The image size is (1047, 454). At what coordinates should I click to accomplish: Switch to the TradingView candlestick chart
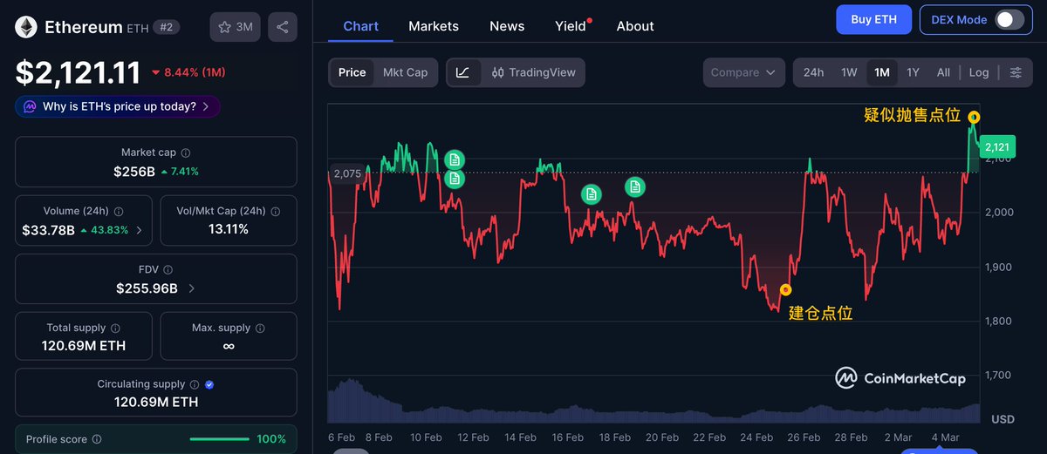[x=533, y=72]
